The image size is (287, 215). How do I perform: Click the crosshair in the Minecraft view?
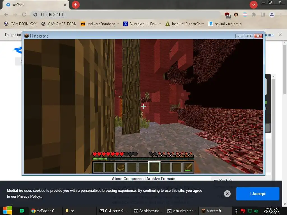[x=143, y=107]
